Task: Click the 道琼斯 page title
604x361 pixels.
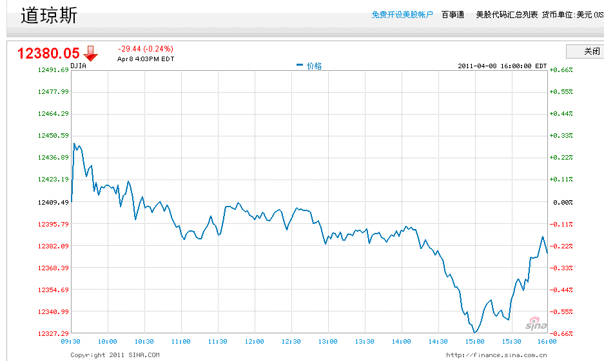Action: [49, 15]
